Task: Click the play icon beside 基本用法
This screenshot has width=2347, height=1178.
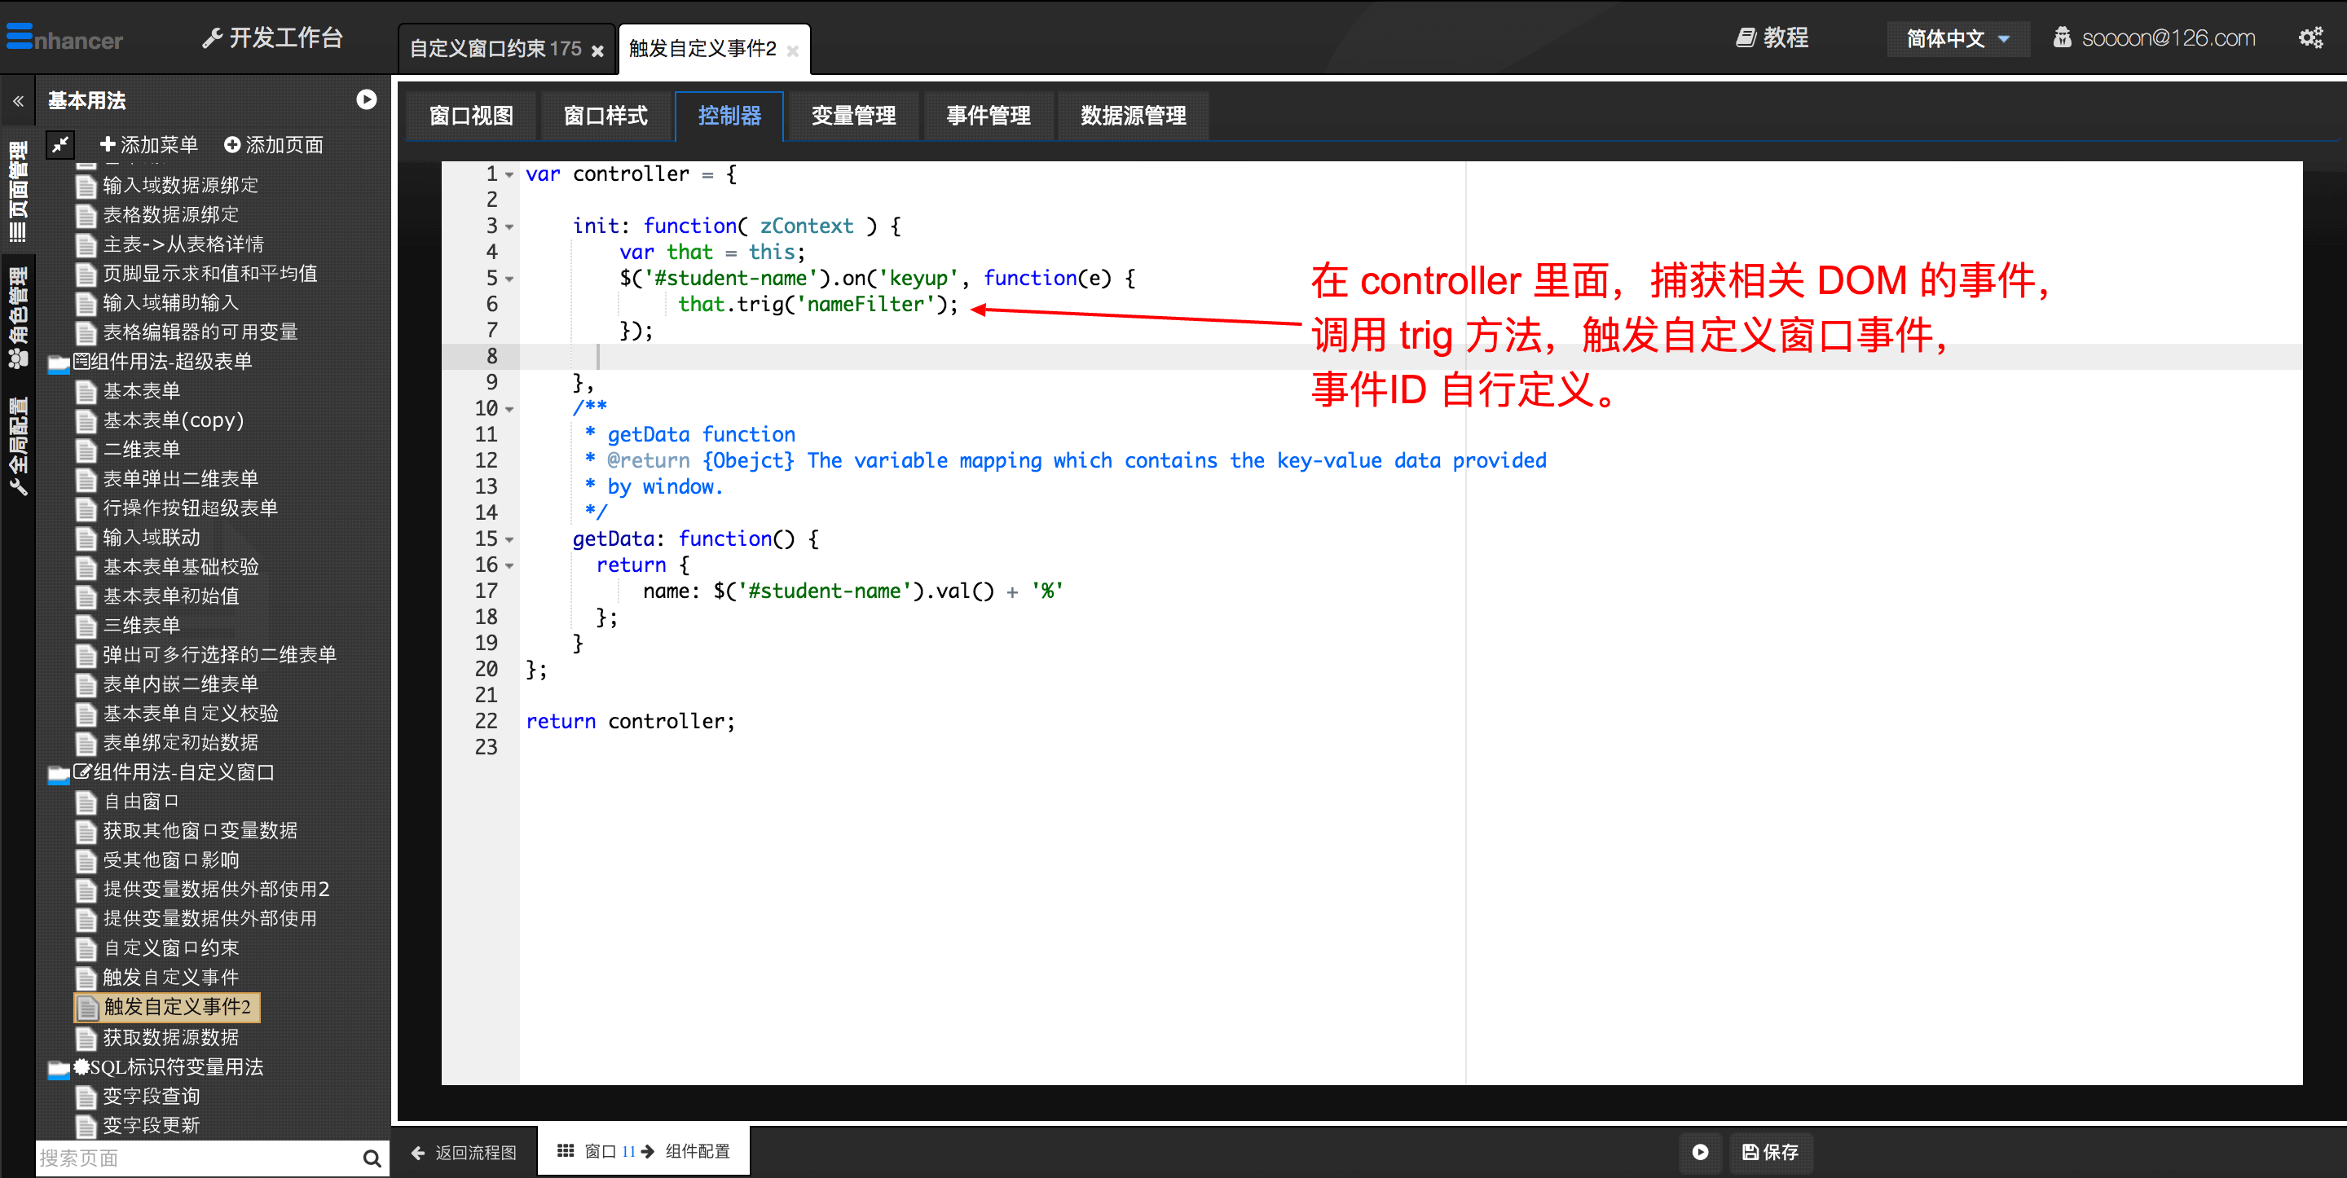Action: (x=366, y=99)
